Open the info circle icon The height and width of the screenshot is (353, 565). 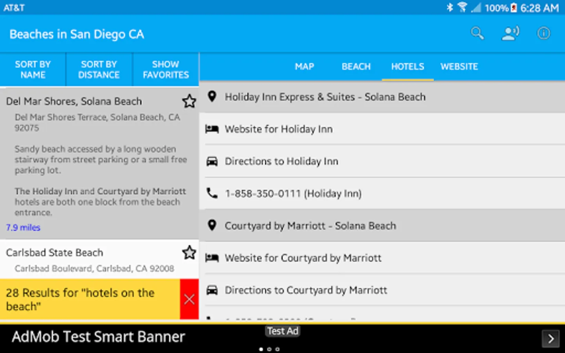543,33
